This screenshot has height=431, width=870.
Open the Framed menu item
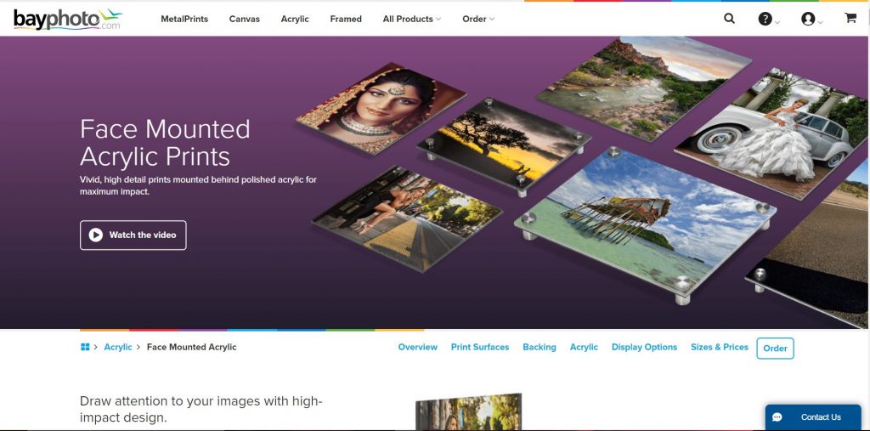tap(346, 19)
